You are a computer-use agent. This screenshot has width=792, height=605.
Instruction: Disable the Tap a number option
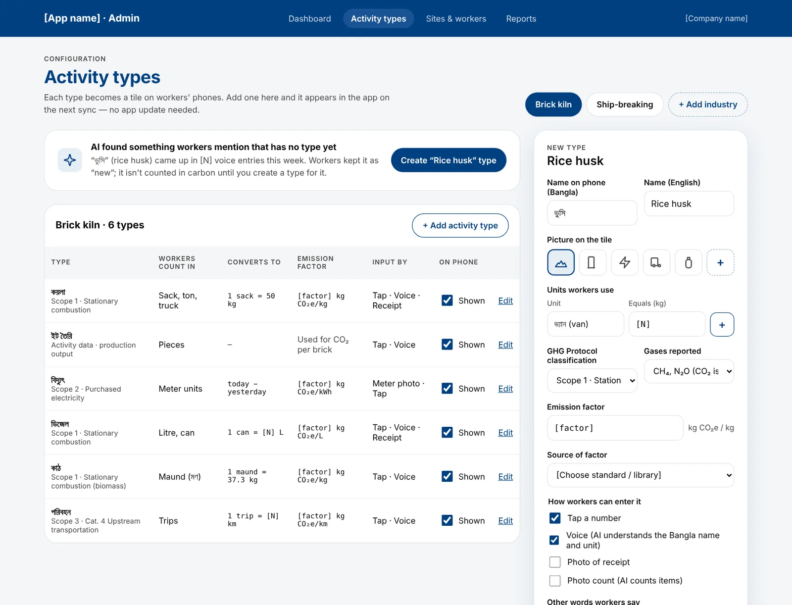[x=555, y=518]
